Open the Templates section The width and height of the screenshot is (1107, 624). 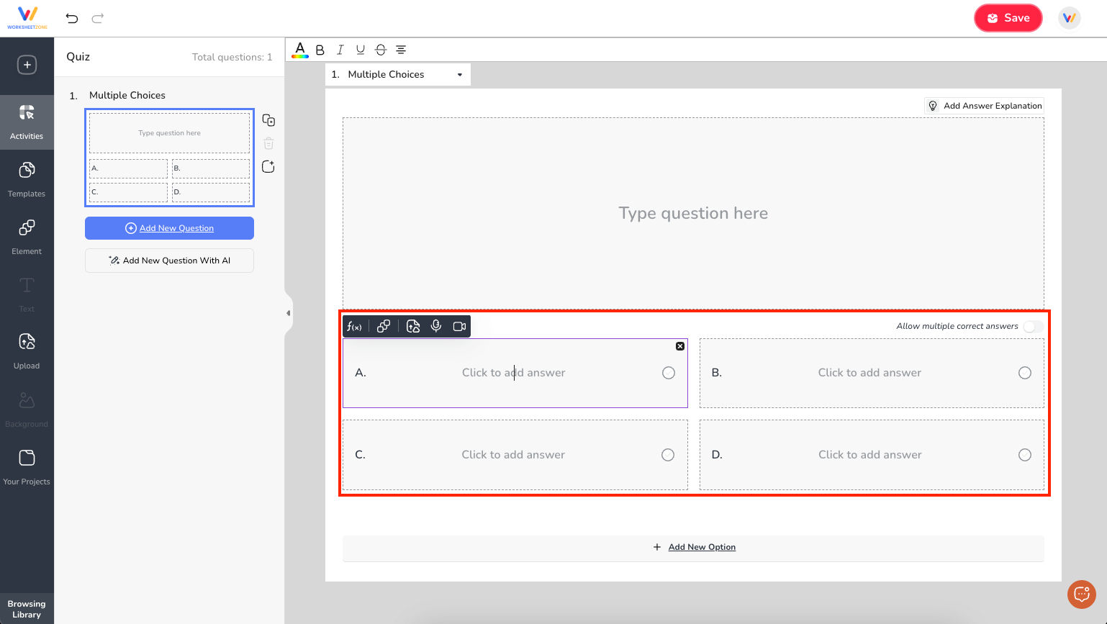27,178
